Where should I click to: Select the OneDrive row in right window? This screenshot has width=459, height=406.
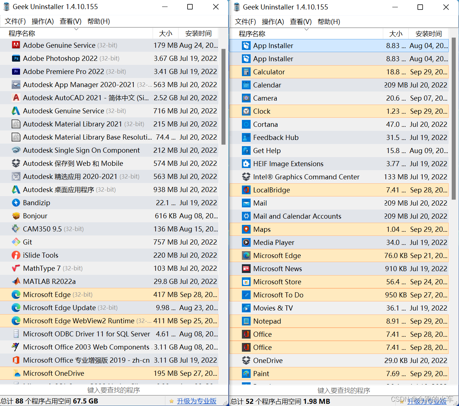point(340,360)
